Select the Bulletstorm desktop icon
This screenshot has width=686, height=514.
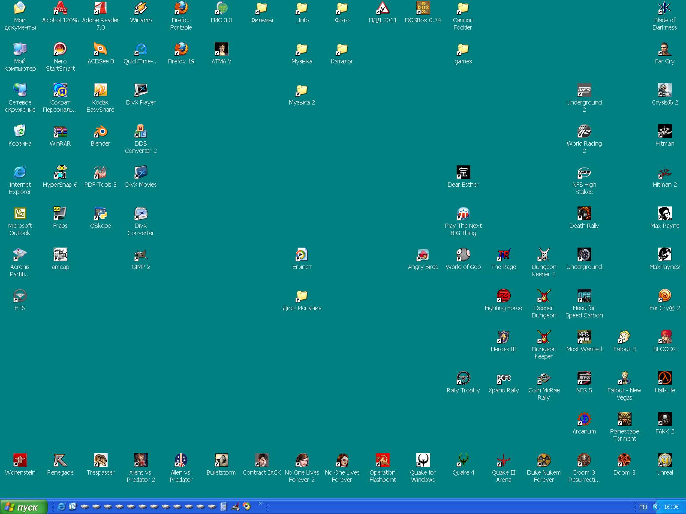[x=221, y=460]
